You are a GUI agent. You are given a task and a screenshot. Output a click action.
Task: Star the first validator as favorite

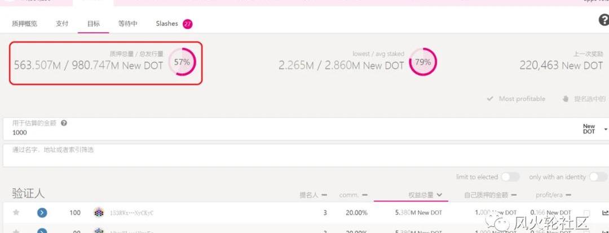tap(16, 213)
